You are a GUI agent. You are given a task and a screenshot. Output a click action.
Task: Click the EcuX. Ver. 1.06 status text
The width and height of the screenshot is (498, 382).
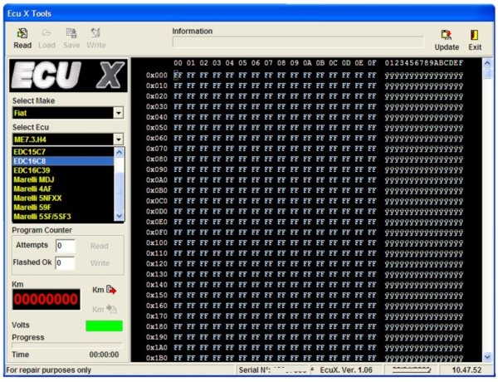click(346, 370)
